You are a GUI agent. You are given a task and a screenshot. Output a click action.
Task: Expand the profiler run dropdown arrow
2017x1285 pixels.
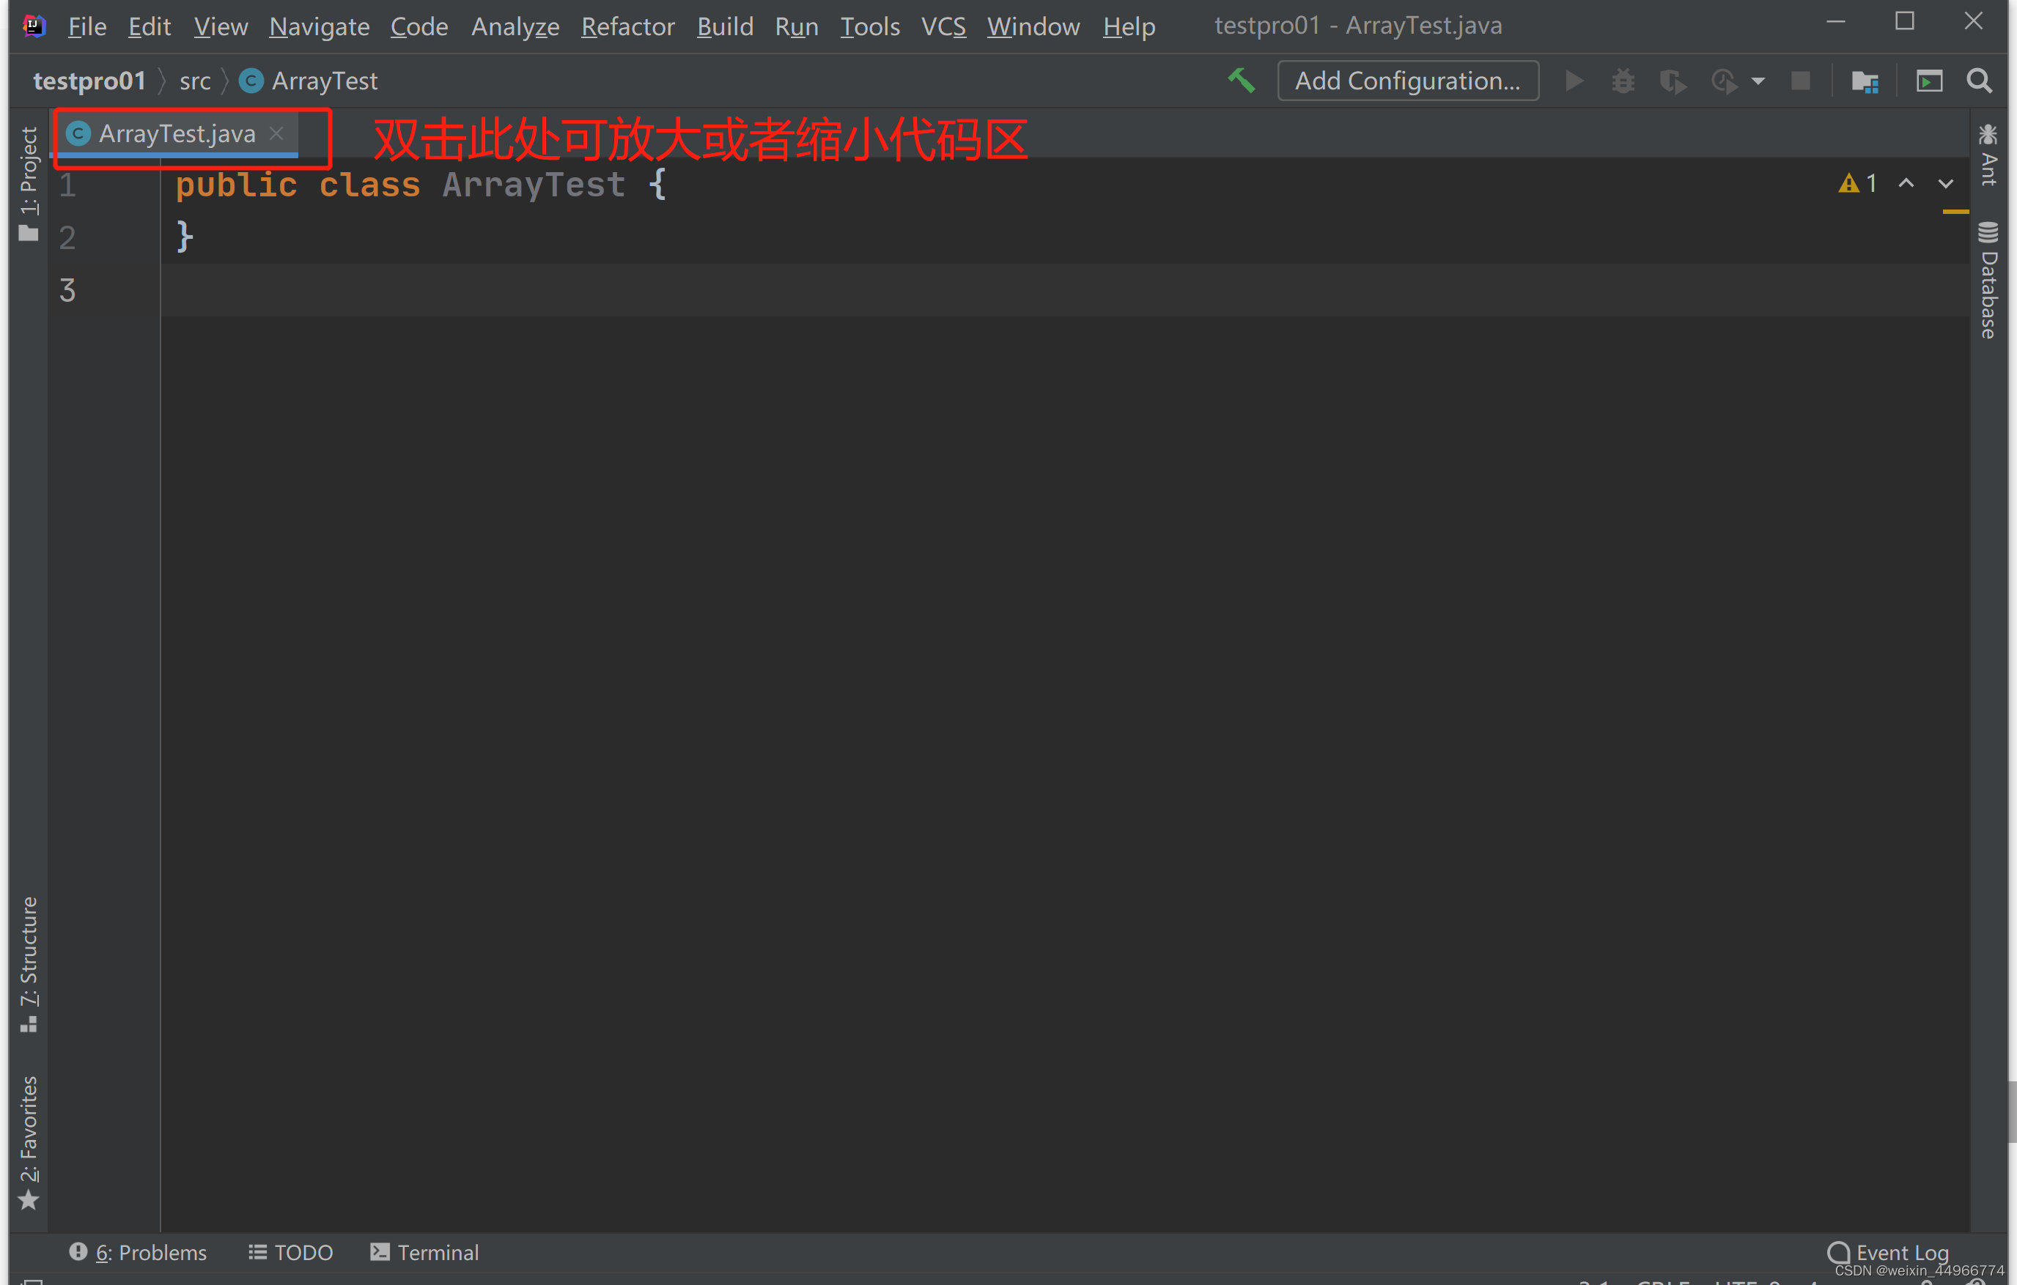1758,81
